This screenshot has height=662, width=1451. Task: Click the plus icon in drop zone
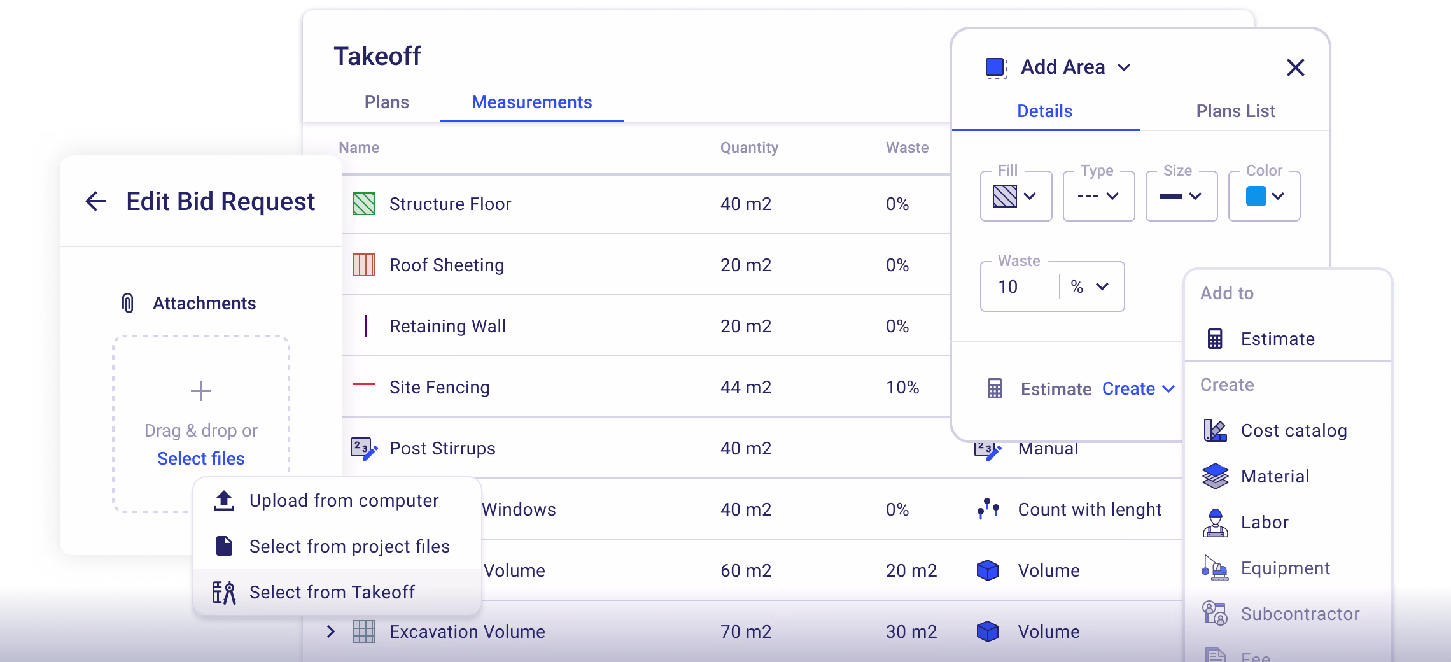[x=201, y=391]
